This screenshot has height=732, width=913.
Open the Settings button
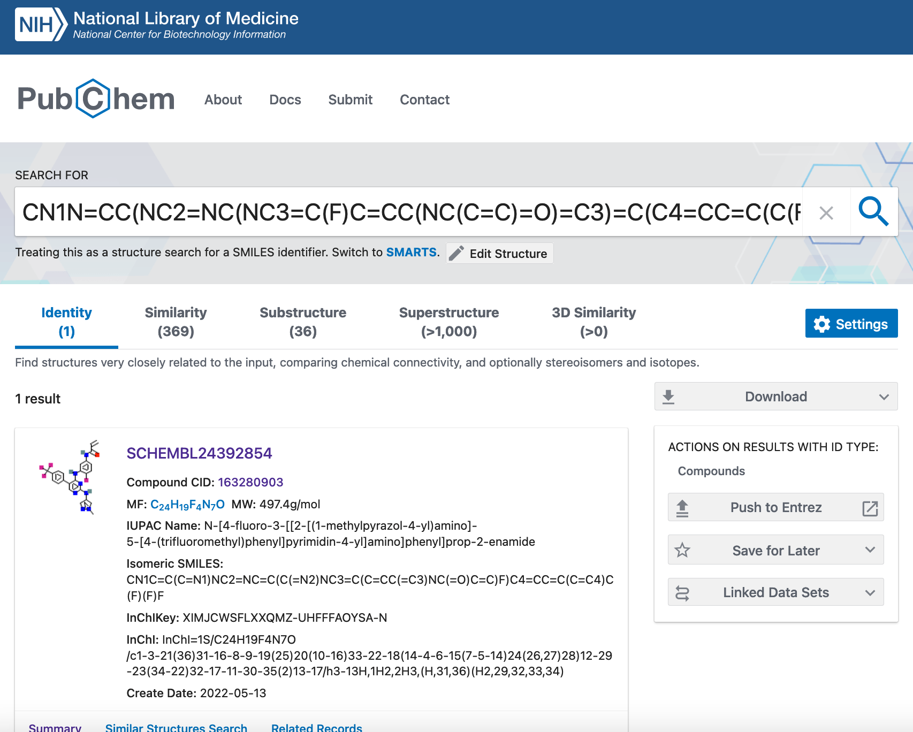[851, 323]
